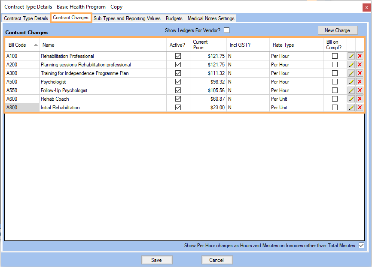Edit the A300 Training for Independence charge
Screen dimensions: 372x267
point(351,73)
